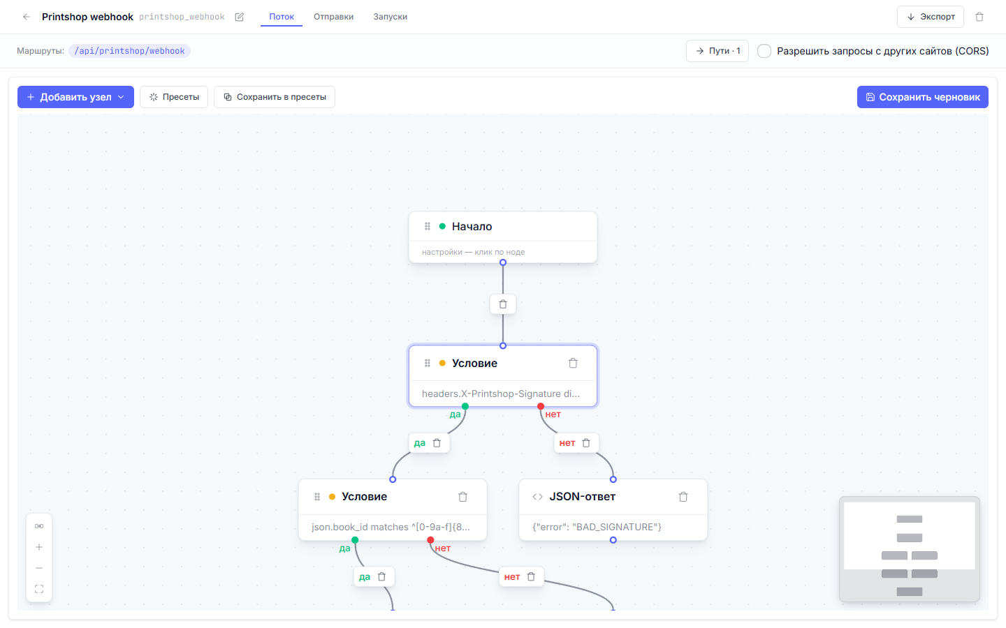Fit the flow to view with the frame icon
This screenshot has width=1006, height=628.
pos(39,589)
